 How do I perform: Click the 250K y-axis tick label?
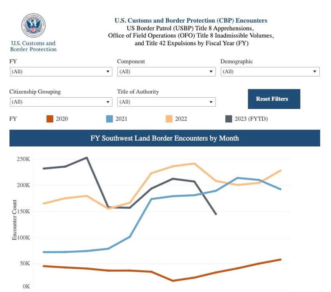coord(23,159)
